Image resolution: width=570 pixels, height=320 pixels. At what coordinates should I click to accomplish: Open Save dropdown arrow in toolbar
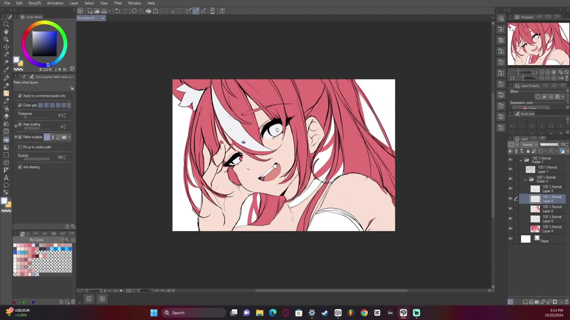coord(109,11)
